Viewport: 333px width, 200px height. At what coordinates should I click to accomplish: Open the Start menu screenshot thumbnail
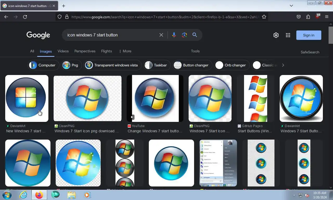(218, 163)
